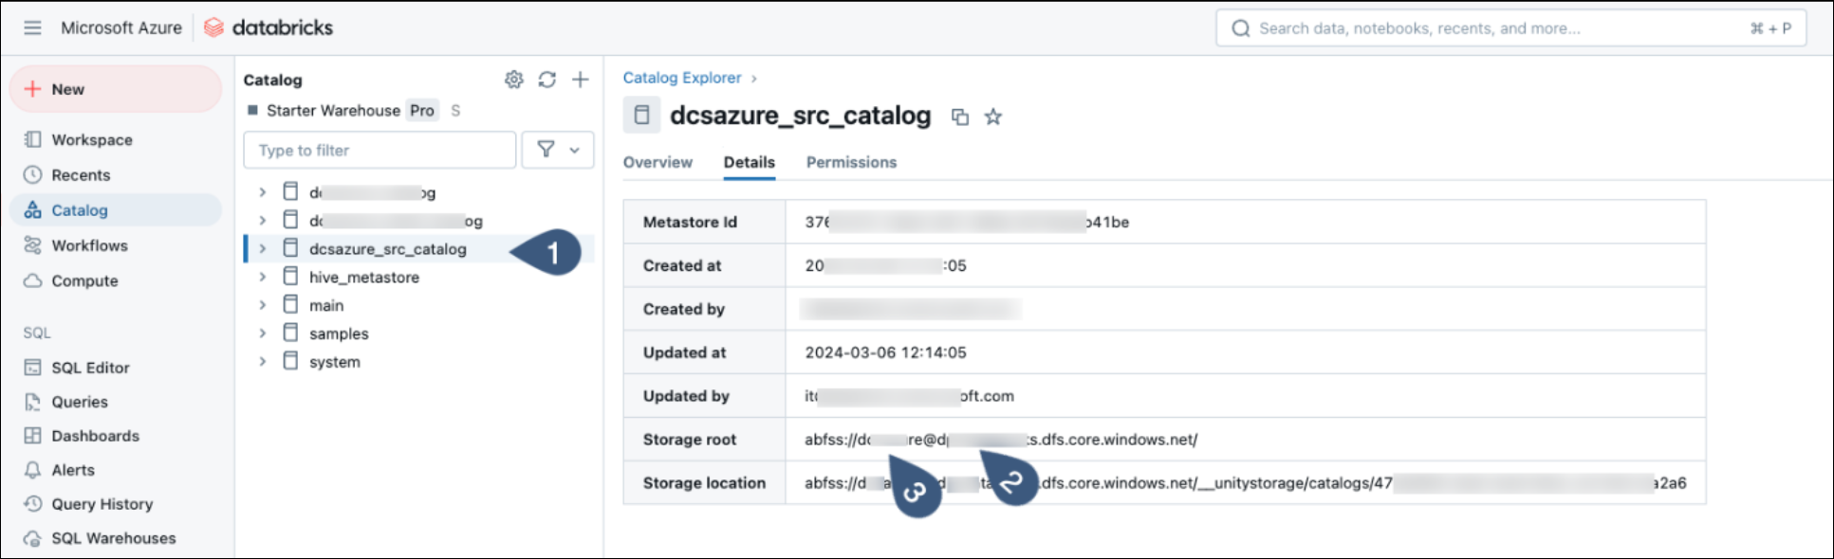
Task: Open the hamburger navigation menu
Action: point(32,27)
